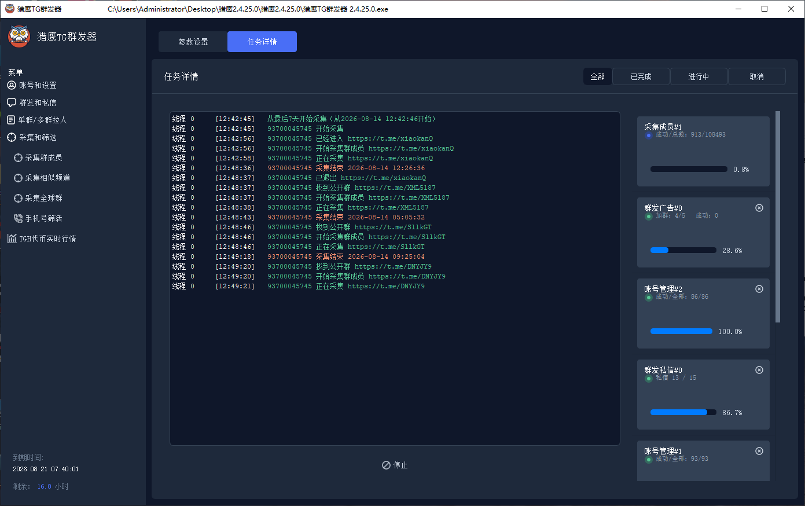This screenshot has height=506, width=805.
Task: Click the icon beside 采集群成员
Action: 18,157
